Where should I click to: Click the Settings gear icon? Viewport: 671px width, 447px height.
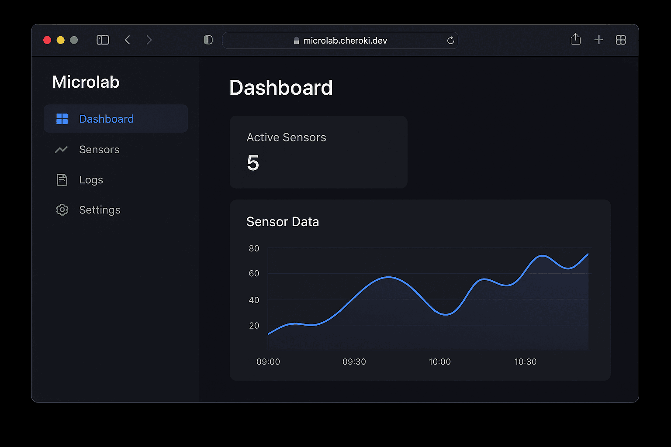pyautogui.click(x=62, y=210)
